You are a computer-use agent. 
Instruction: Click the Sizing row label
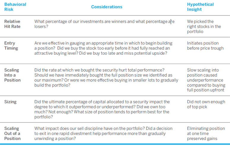pyautogui.click(x=10, y=102)
